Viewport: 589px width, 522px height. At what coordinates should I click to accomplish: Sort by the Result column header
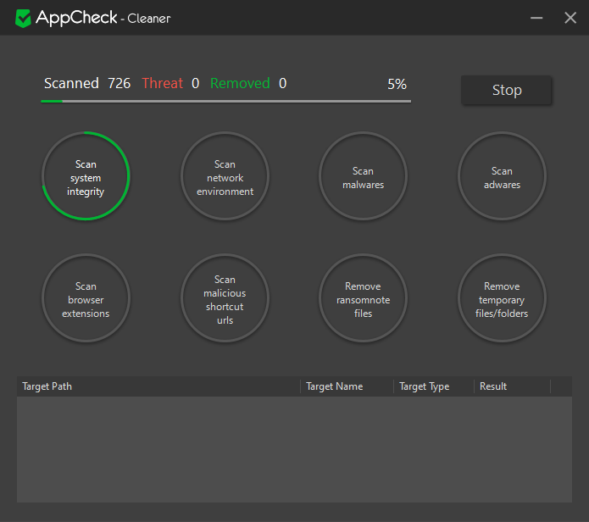[x=513, y=386]
